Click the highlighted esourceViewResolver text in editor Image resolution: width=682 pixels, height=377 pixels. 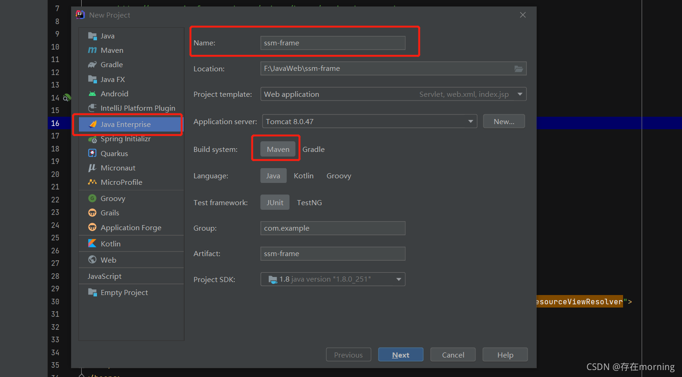tap(579, 302)
